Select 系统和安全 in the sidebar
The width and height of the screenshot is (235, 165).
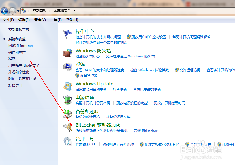[17, 39]
